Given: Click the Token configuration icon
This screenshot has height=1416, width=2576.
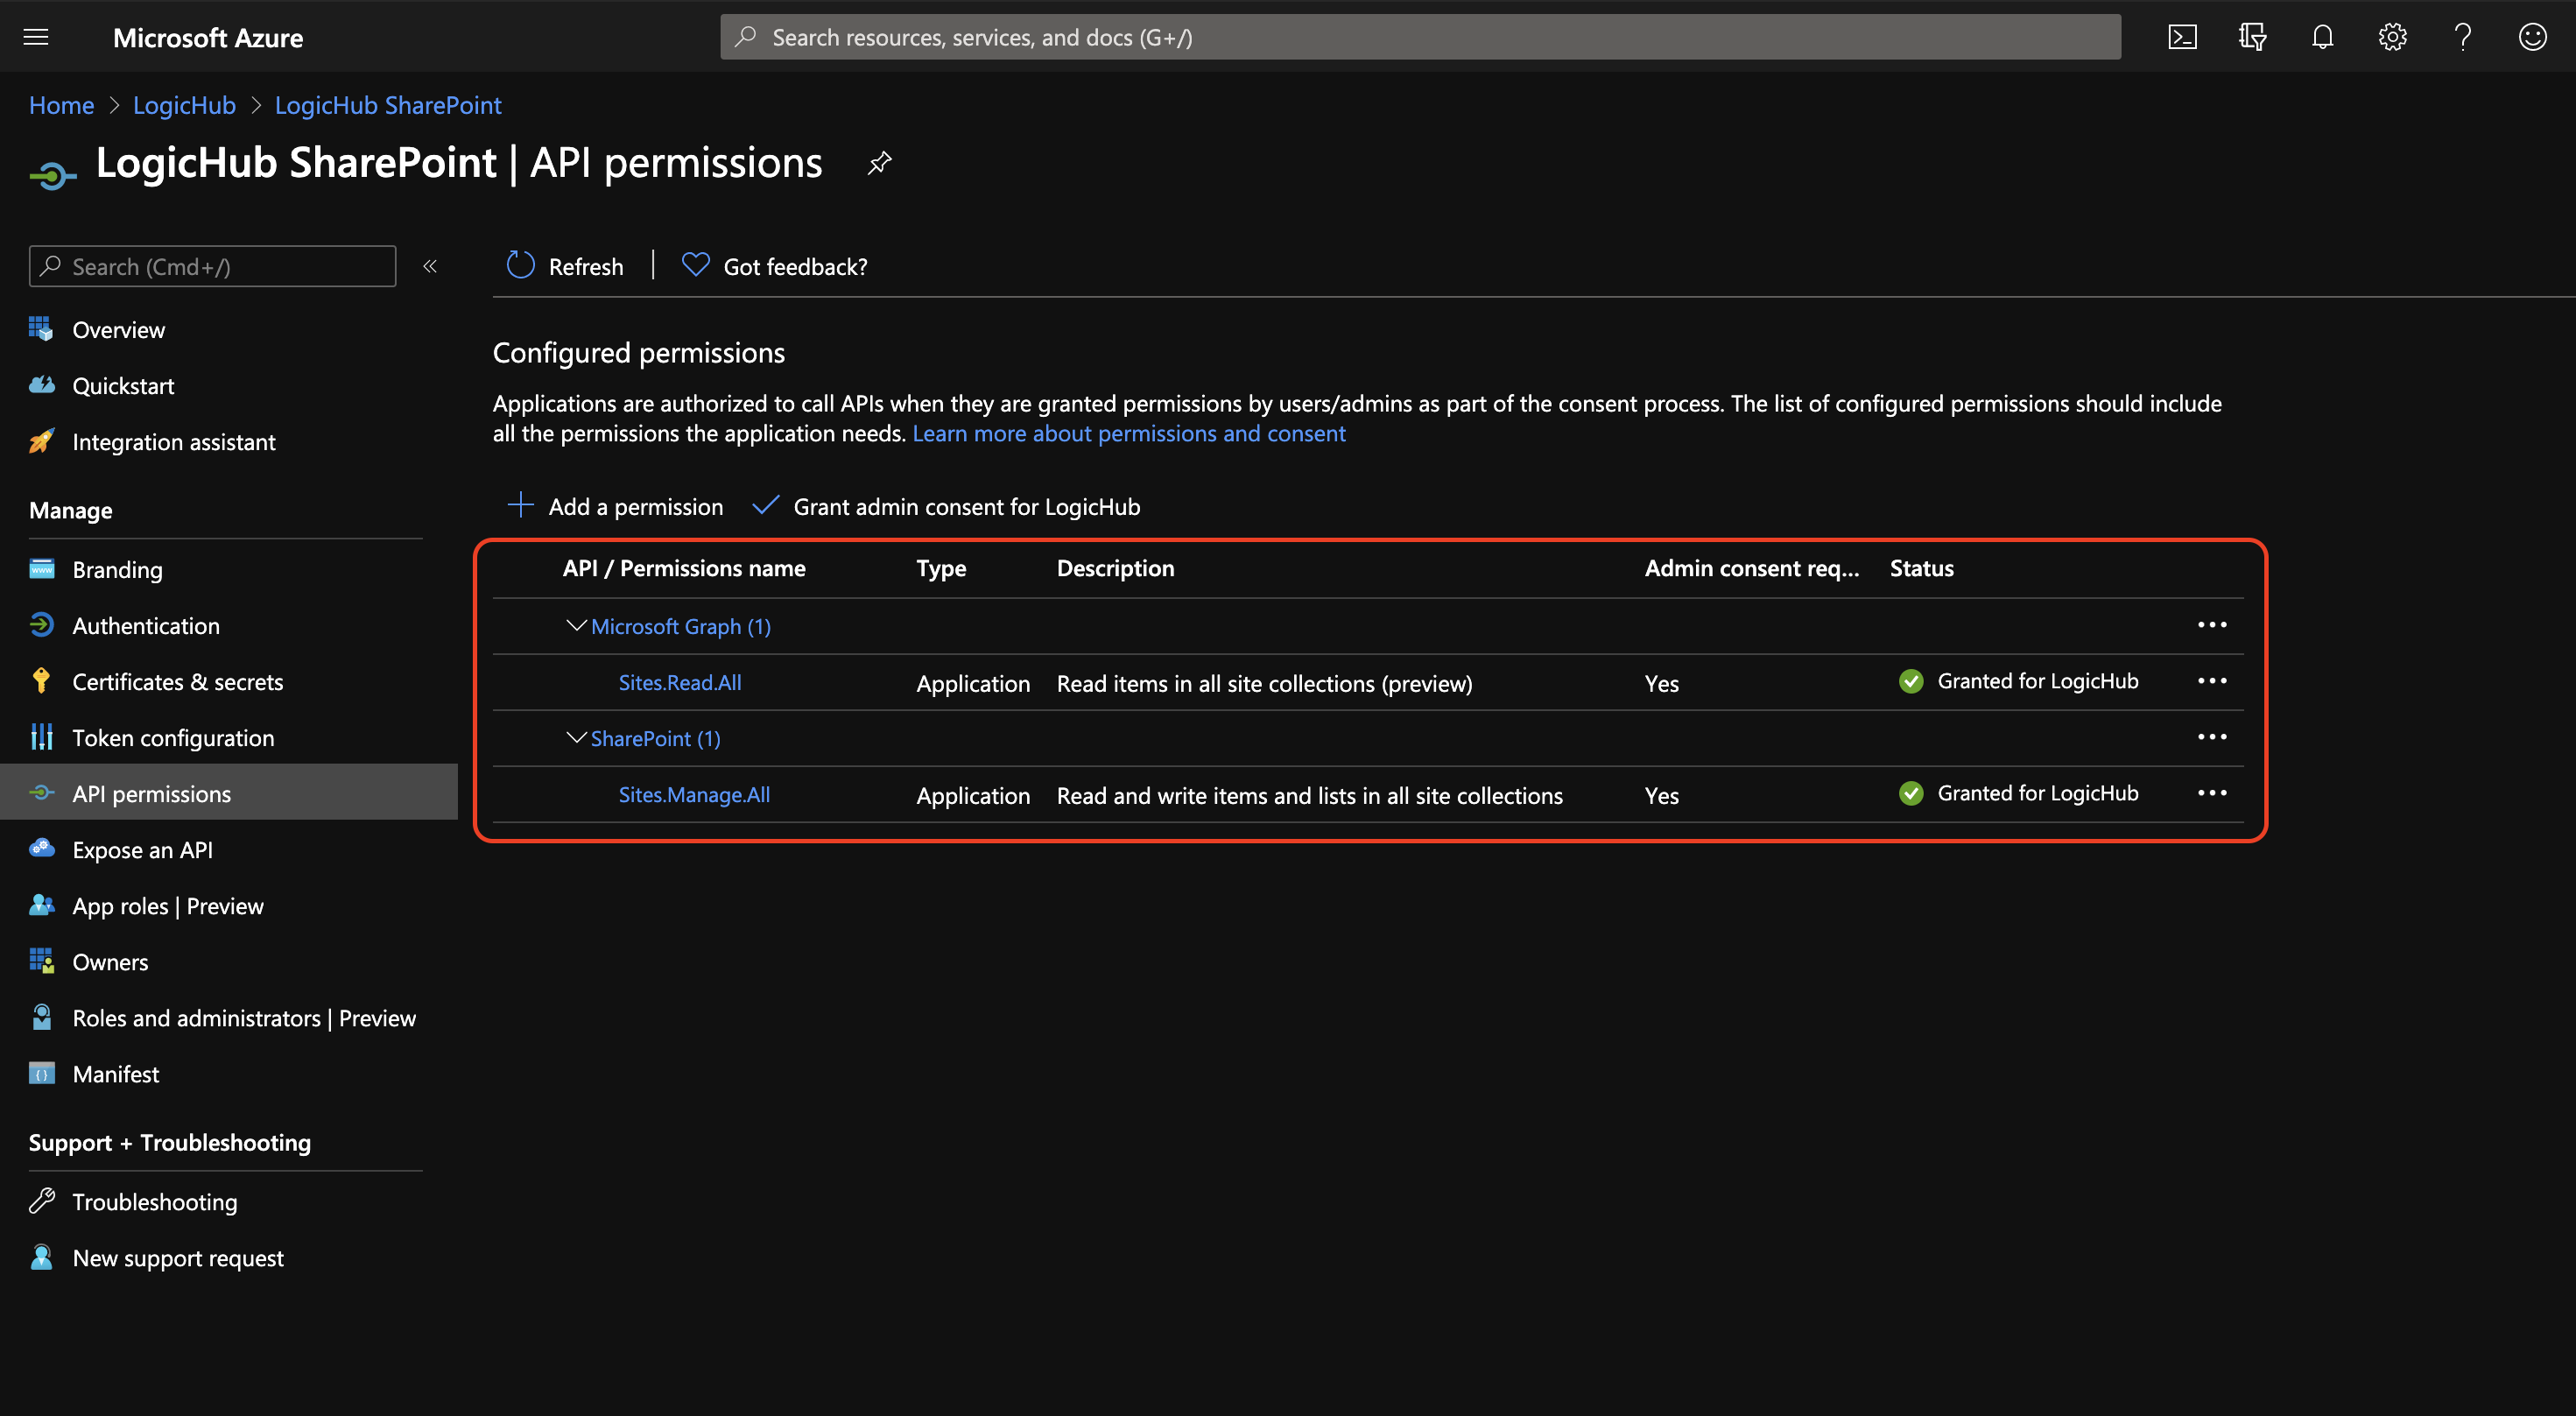Looking at the screenshot, I should pos(41,737).
